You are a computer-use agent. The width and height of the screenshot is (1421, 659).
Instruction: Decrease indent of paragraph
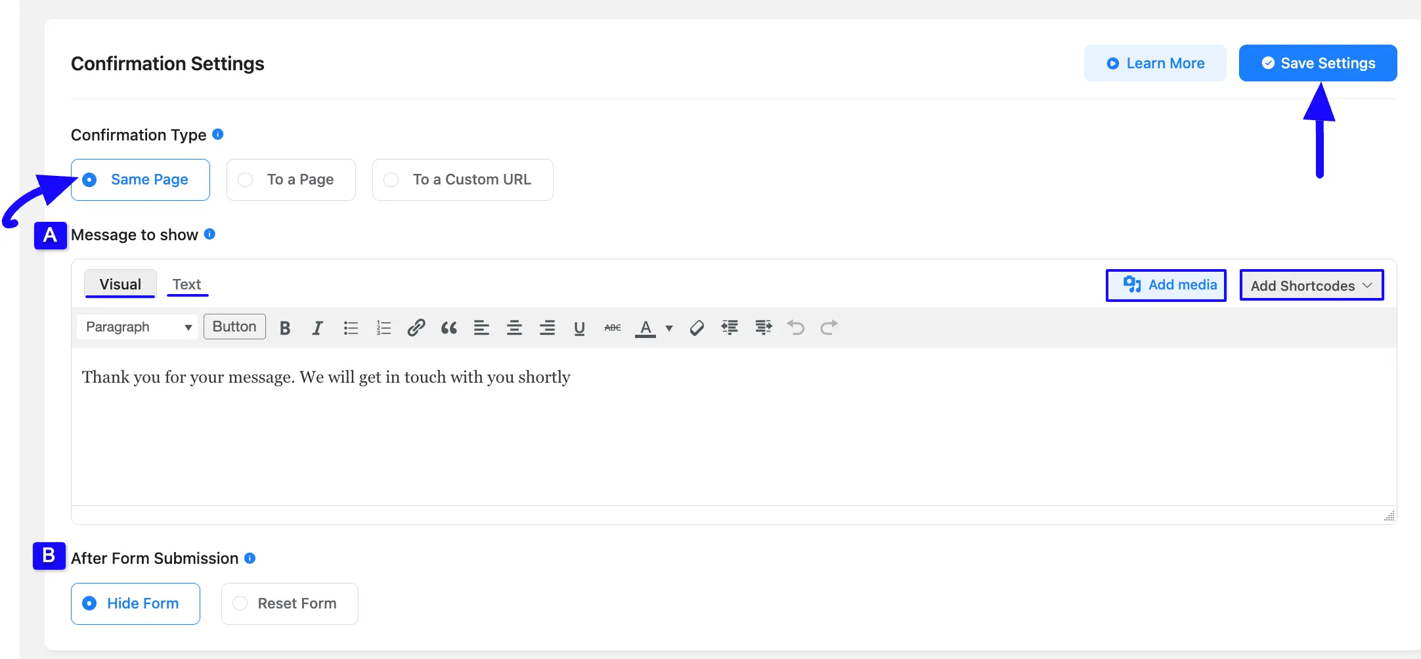pos(730,328)
